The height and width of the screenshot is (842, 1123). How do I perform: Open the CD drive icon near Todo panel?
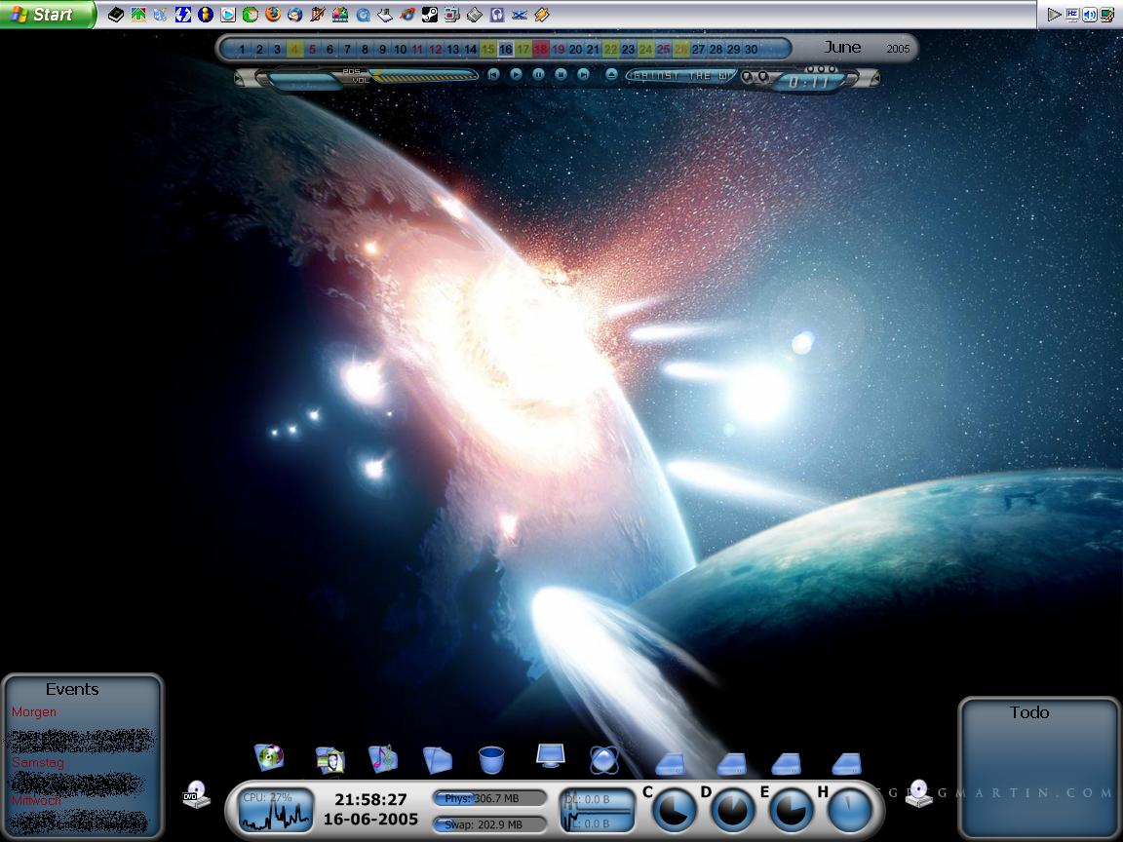[x=919, y=793]
